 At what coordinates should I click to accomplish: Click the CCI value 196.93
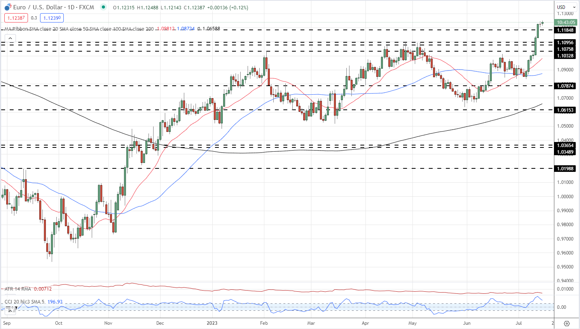point(55,302)
